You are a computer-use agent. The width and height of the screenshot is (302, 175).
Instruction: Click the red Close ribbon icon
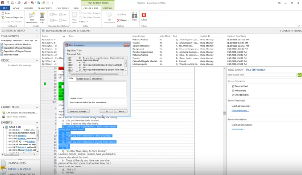(x=144, y=15)
